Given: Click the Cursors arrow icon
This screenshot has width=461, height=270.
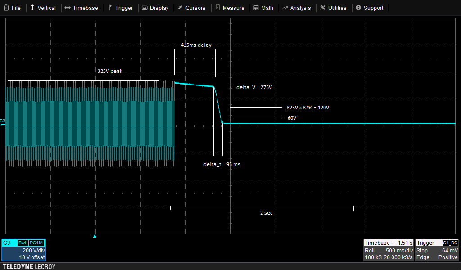Looking at the screenshot, I should click(180, 8).
